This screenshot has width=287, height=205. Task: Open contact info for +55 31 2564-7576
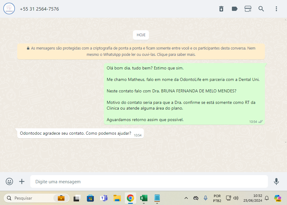tap(39, 9)
